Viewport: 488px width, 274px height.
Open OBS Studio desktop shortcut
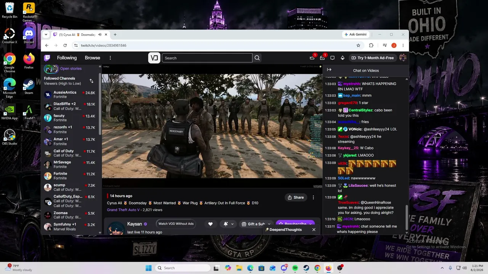click(x=10, y=137)
